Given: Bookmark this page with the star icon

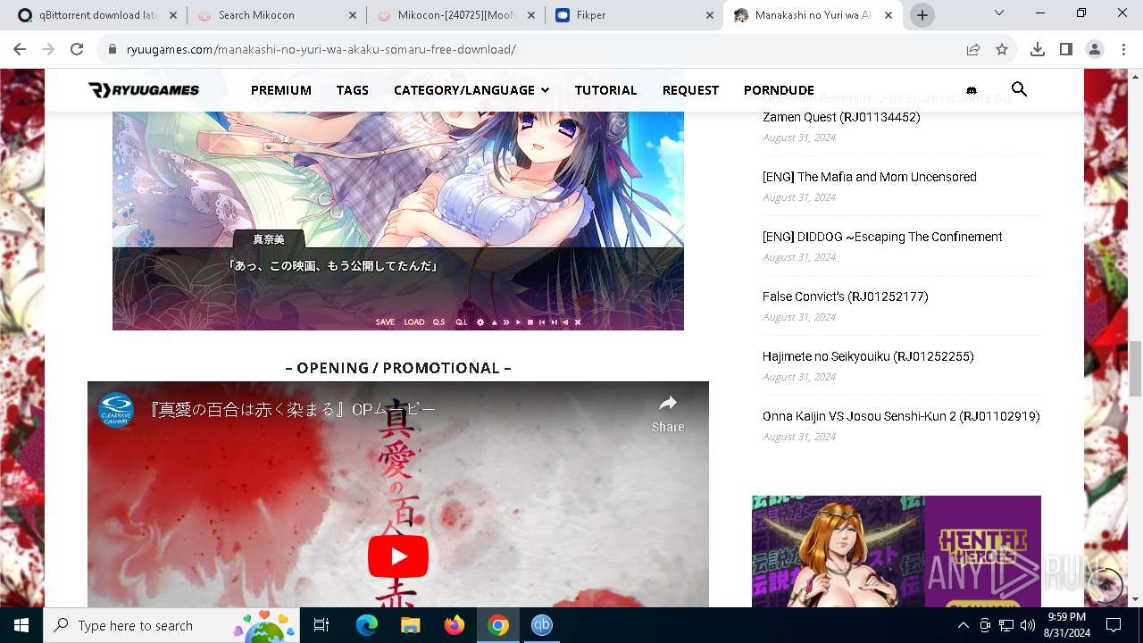Looking at the screenshot, I should [x=1002, y=49].
